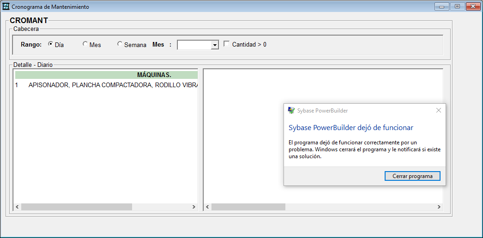
Task: Click the right detail panel scrollbar thumb
Action: point(248,207)
